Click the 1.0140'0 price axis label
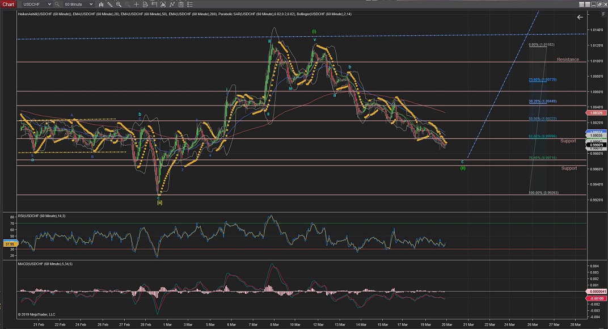 596,30
